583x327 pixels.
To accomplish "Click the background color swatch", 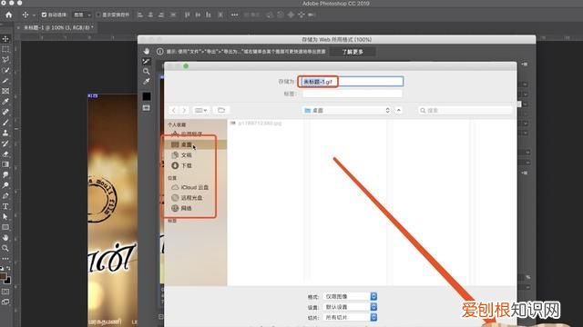I will [x=8, y=281].
